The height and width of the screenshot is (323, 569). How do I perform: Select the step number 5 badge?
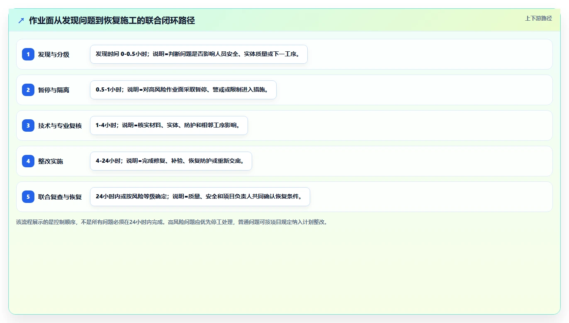28,197
